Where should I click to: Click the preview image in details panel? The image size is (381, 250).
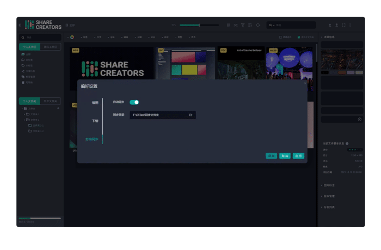342,60
